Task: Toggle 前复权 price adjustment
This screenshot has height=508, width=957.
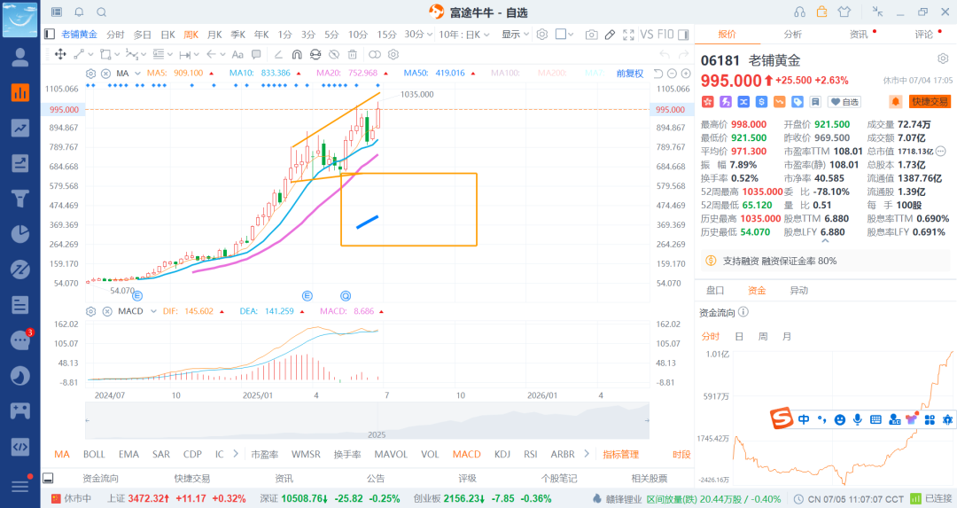Action: click(x=630, y=74)
